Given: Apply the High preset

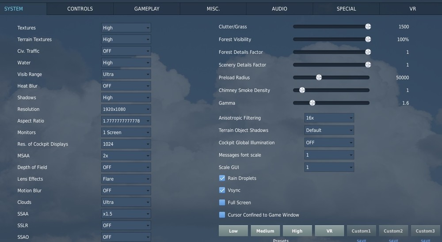Looking at the screenshot, I should [x=297, y=231].
